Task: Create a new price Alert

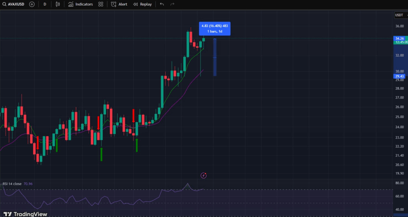Action: tap(119, 4)
